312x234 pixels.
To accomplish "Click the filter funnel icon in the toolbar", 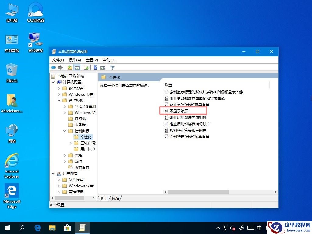I will (112, 67).
